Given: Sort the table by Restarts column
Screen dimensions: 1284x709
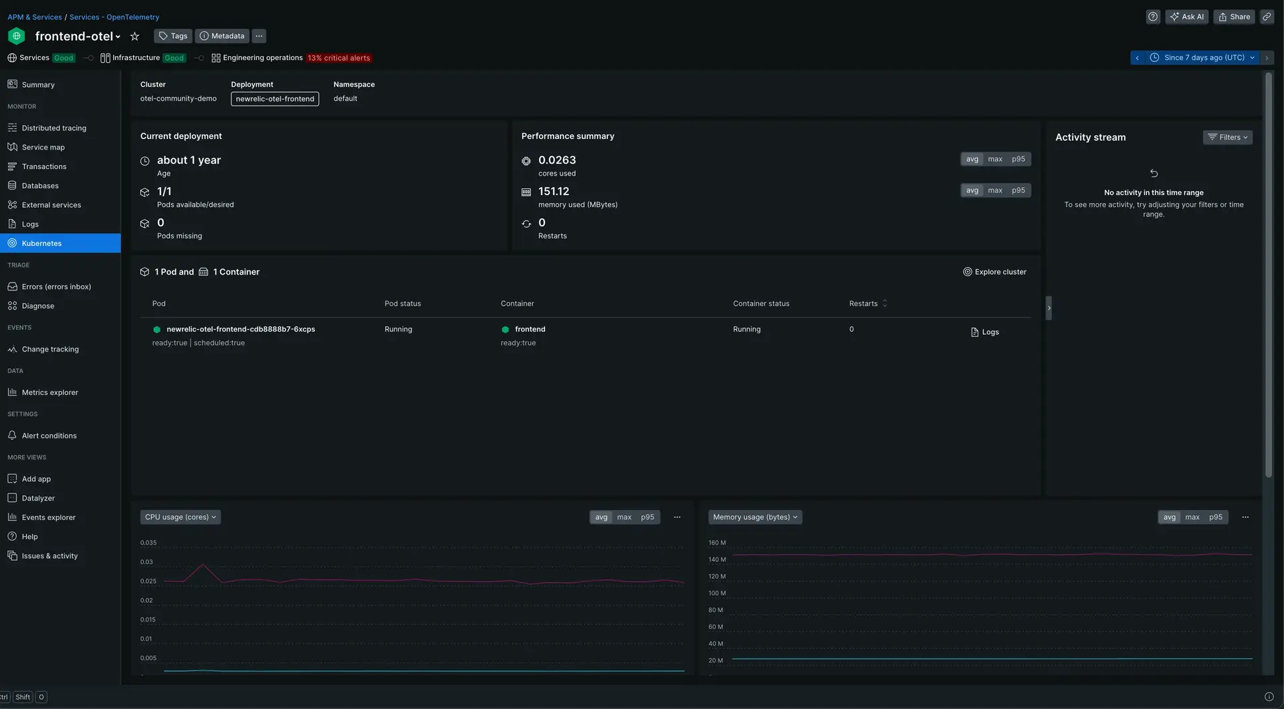Looking at the screenshot, I should click(868, 303).
